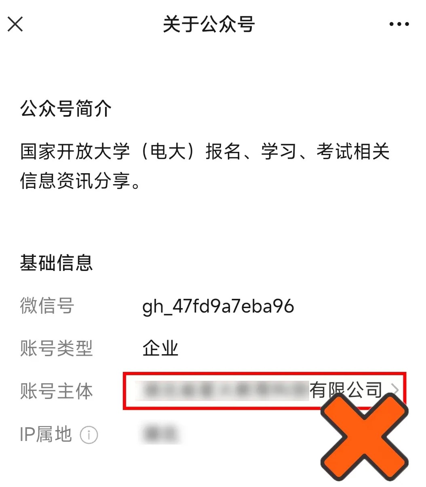This screenshot has height=487, width=426.
Task: Open the 有限公司 account entity row
Action: [x=265, y=391]
